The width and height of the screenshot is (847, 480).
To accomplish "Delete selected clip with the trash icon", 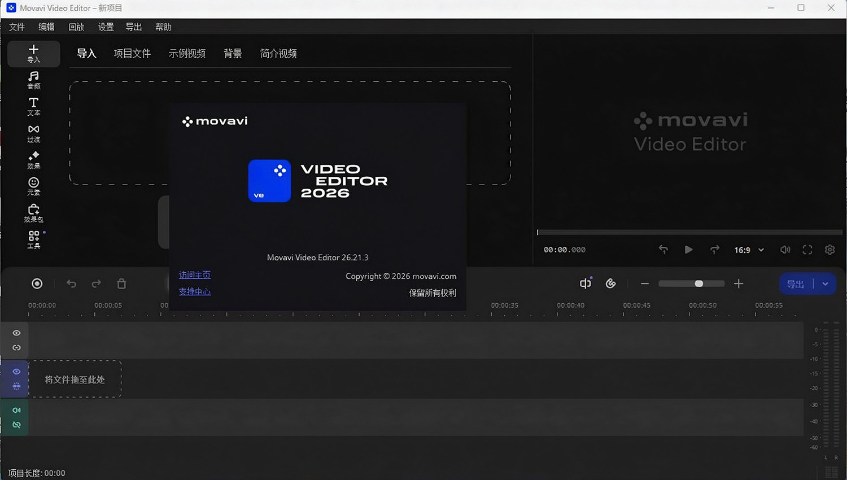I will coord(121,283).
